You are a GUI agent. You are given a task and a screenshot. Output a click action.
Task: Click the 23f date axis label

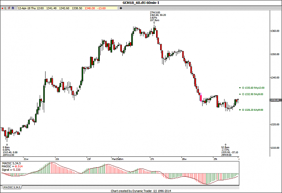tap(89, 159)
